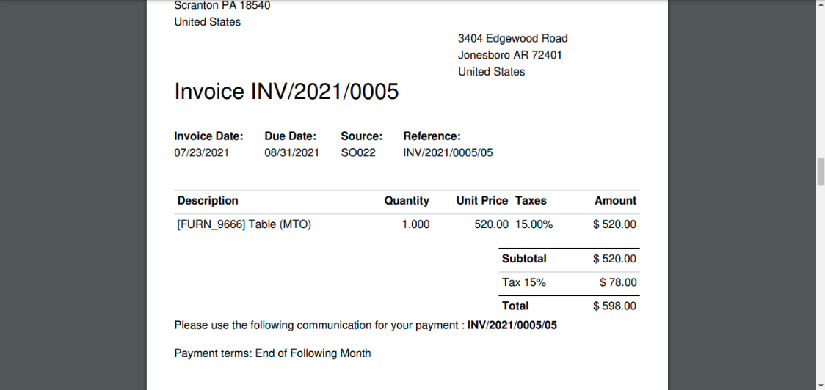
Task: Click the scrollbar up arrow
Action: (x=821, y=4)
